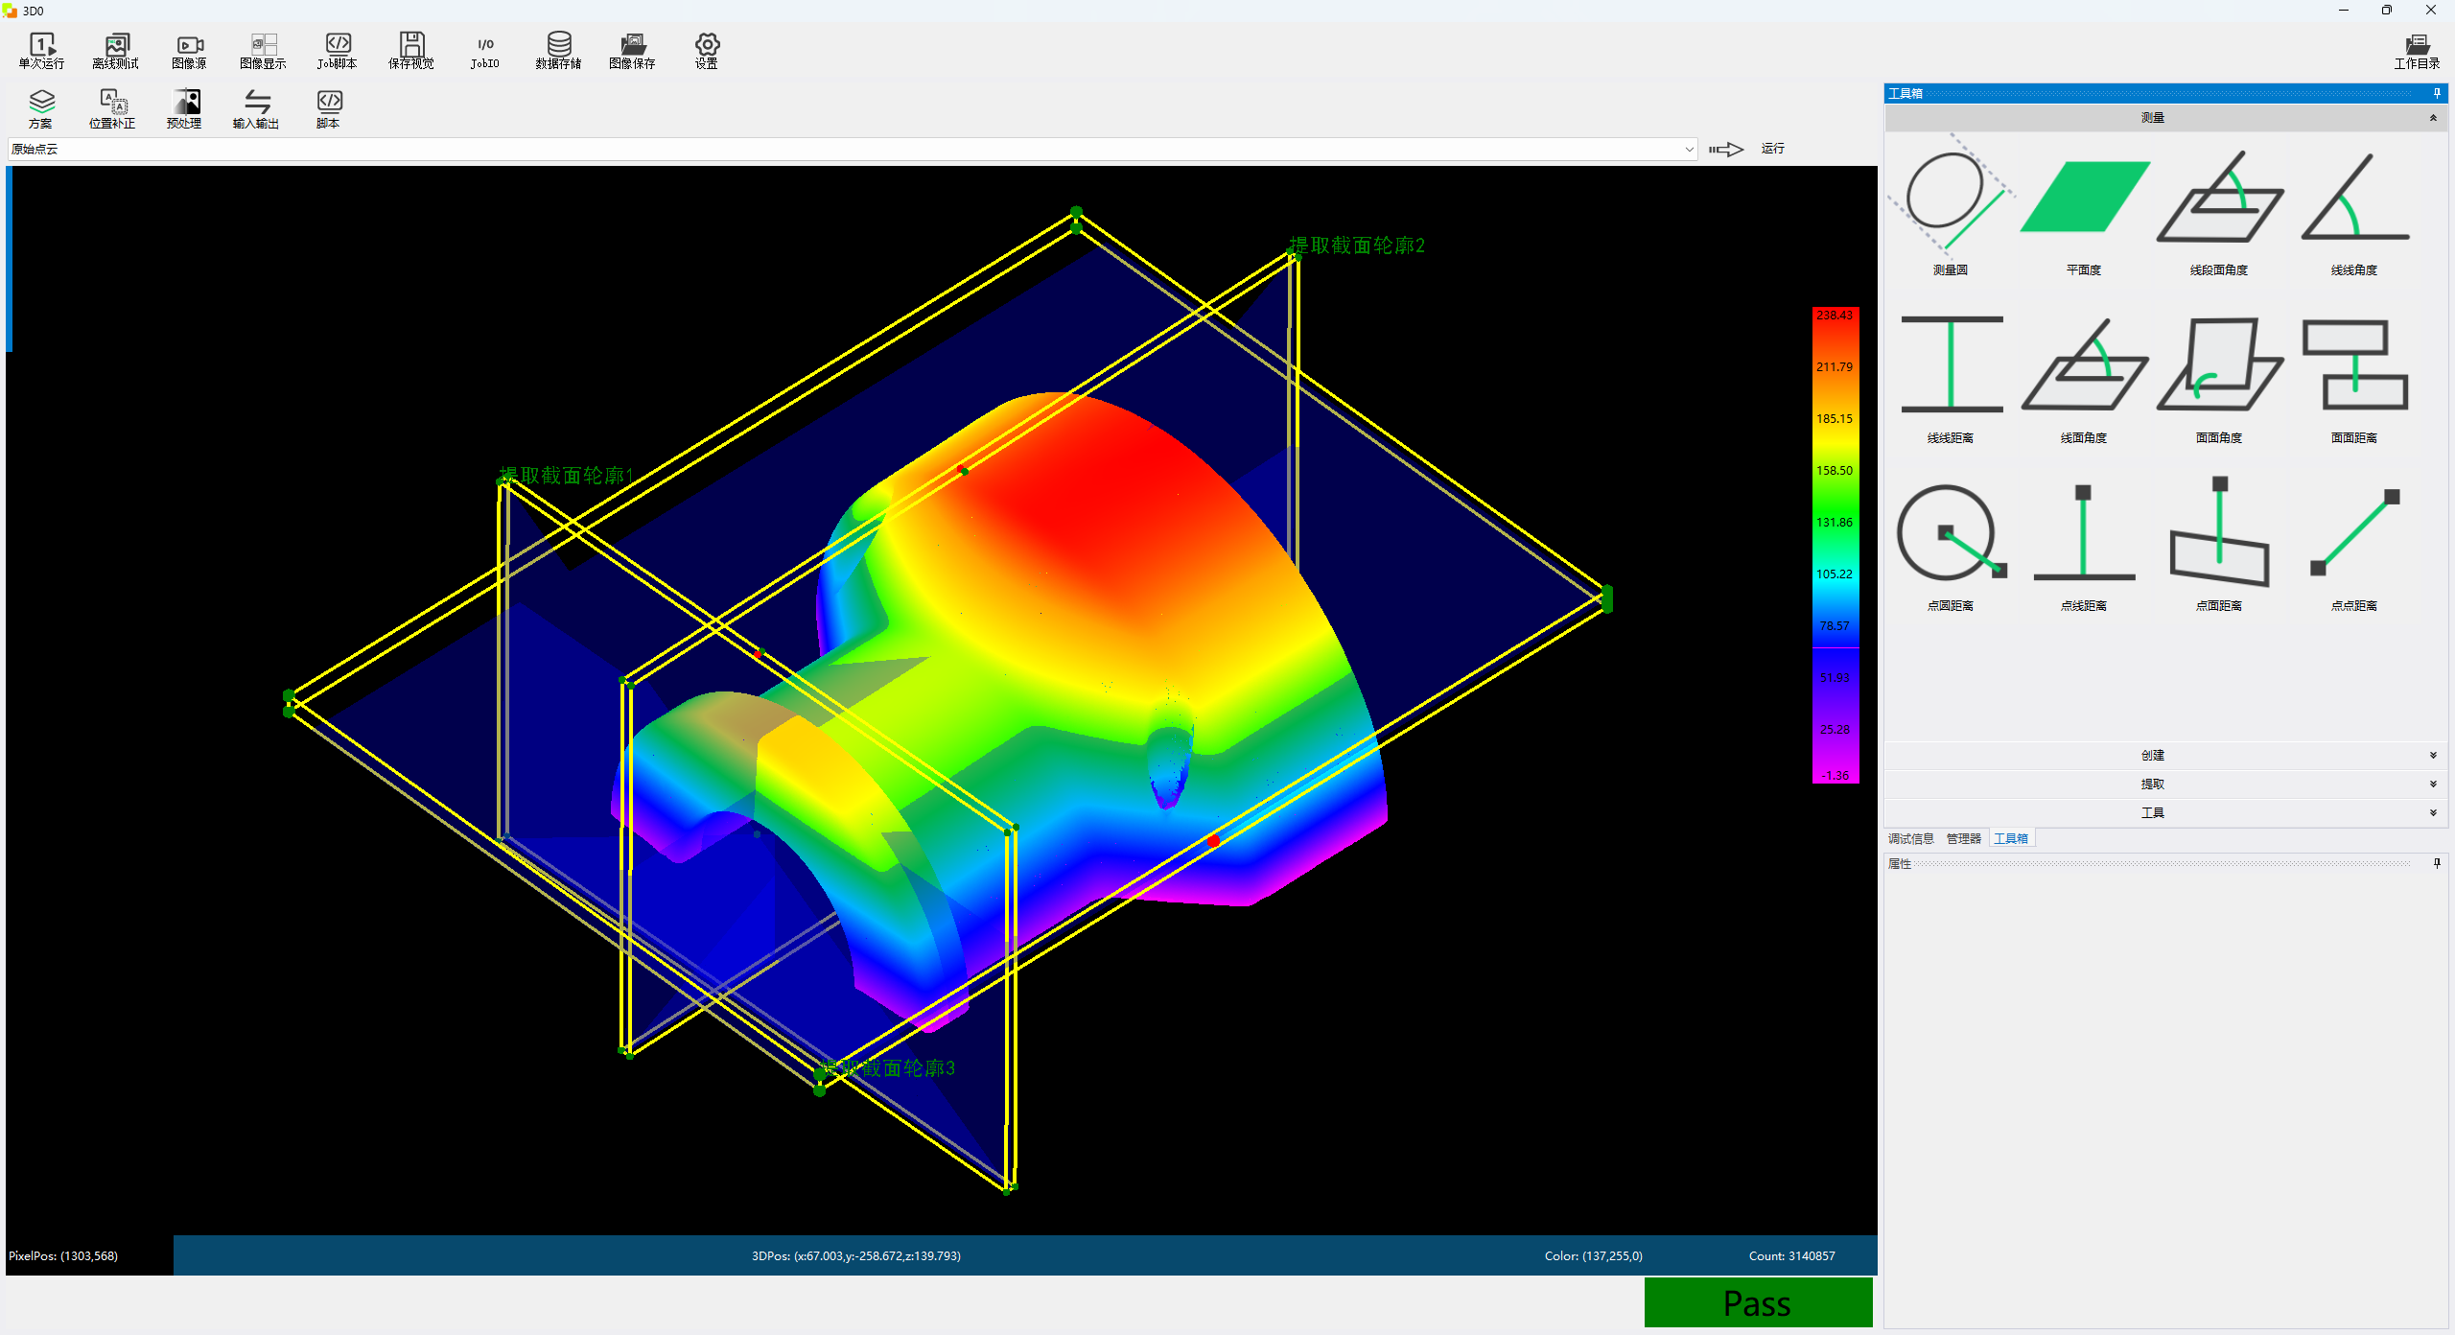Image resolution: width=2455 pixels, height=1335 pixels.
Task: Click the 运行 run button
Action: (1771, 149)
